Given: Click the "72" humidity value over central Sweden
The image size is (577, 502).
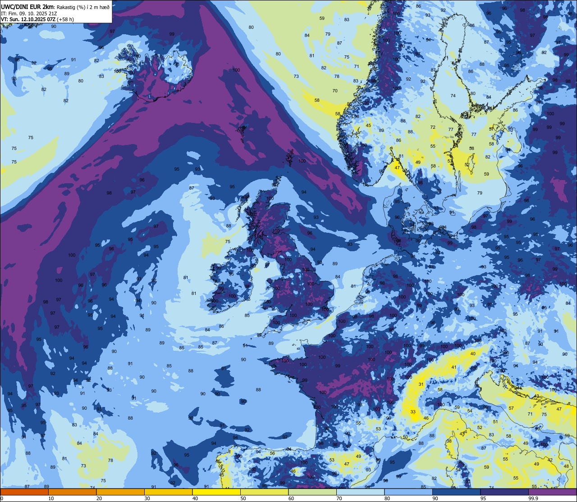Looking at the screenshot, I should 433,127.
